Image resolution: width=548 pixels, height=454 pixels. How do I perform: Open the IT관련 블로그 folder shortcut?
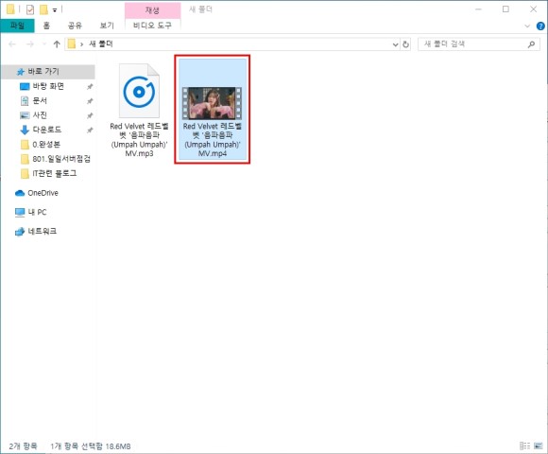point(54,173)
